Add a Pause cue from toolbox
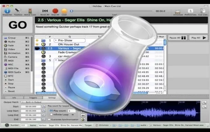 click(x=17, y=87)
